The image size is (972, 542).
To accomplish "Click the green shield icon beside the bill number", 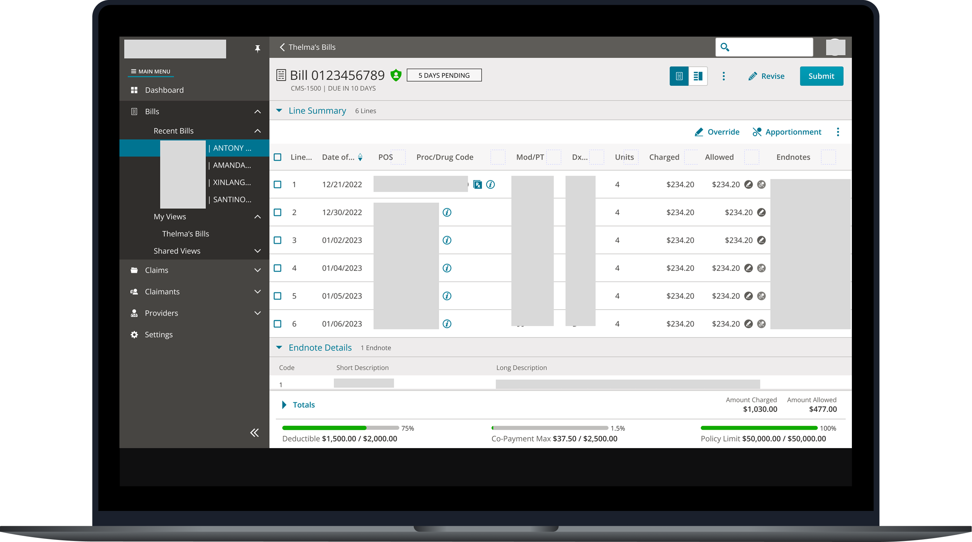I will pyautogui.click(x=396, y=75).
